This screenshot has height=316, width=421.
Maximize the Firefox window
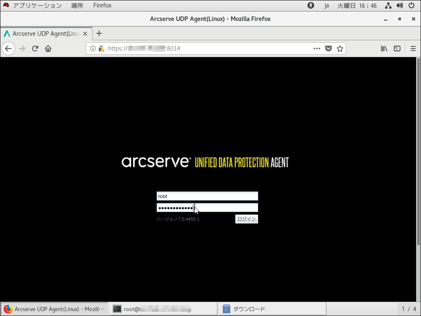(x=400, y=19)
